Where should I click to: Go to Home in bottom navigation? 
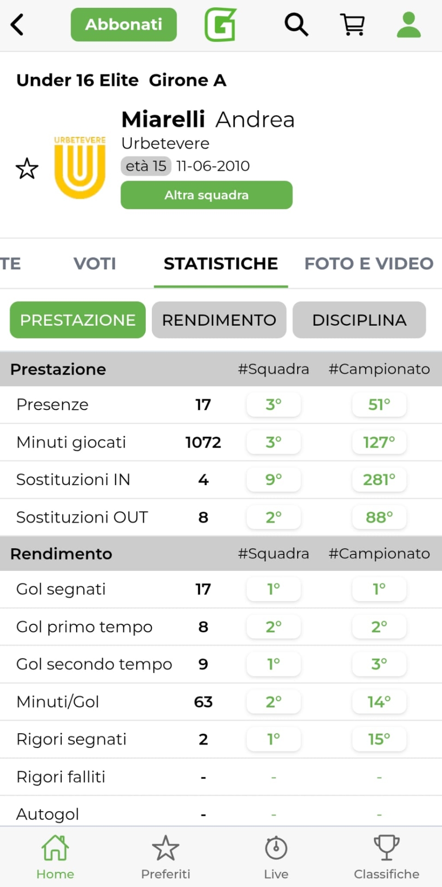click(x=55, y=857)
